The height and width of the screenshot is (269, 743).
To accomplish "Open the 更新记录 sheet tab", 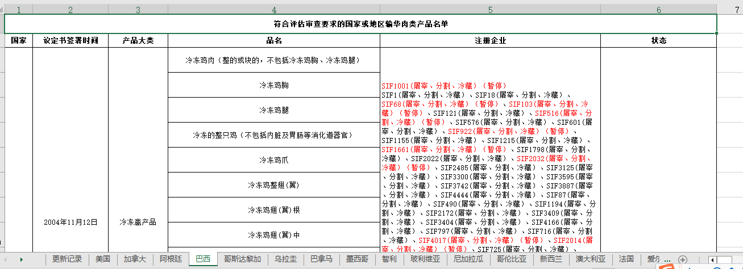I will pyautogui.click(x=67, y=259).
